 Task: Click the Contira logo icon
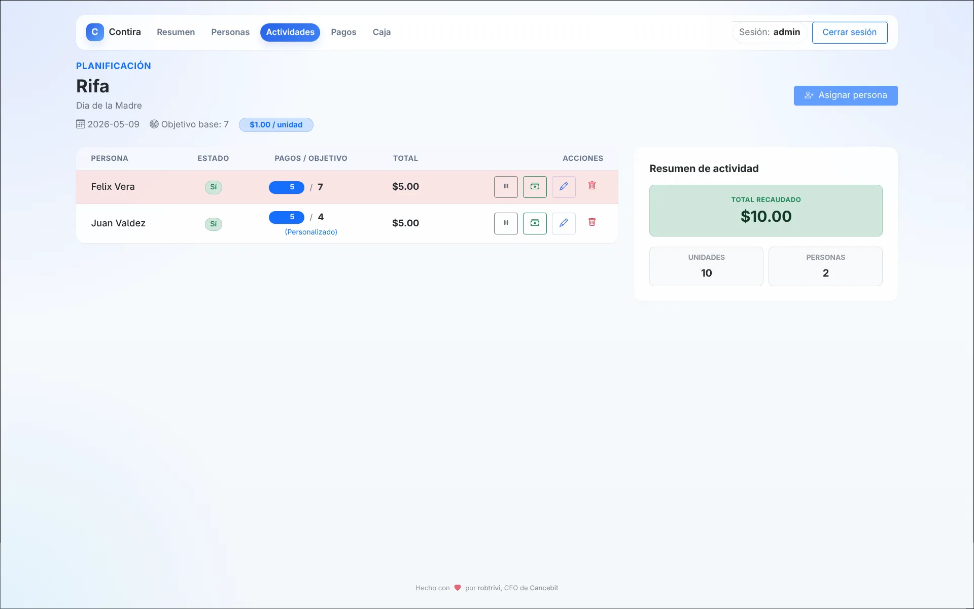click(x=95, y=32)
